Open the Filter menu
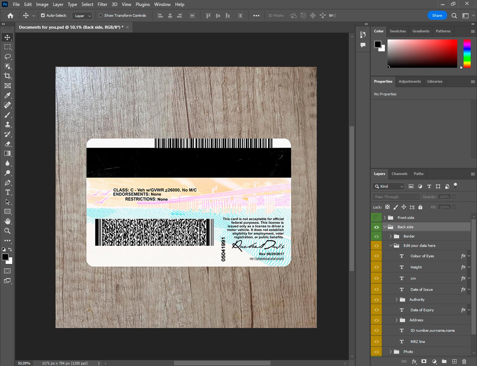477x366 pixels. (102, 4)
